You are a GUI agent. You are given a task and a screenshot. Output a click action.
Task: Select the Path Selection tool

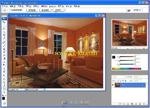(4, 75)
